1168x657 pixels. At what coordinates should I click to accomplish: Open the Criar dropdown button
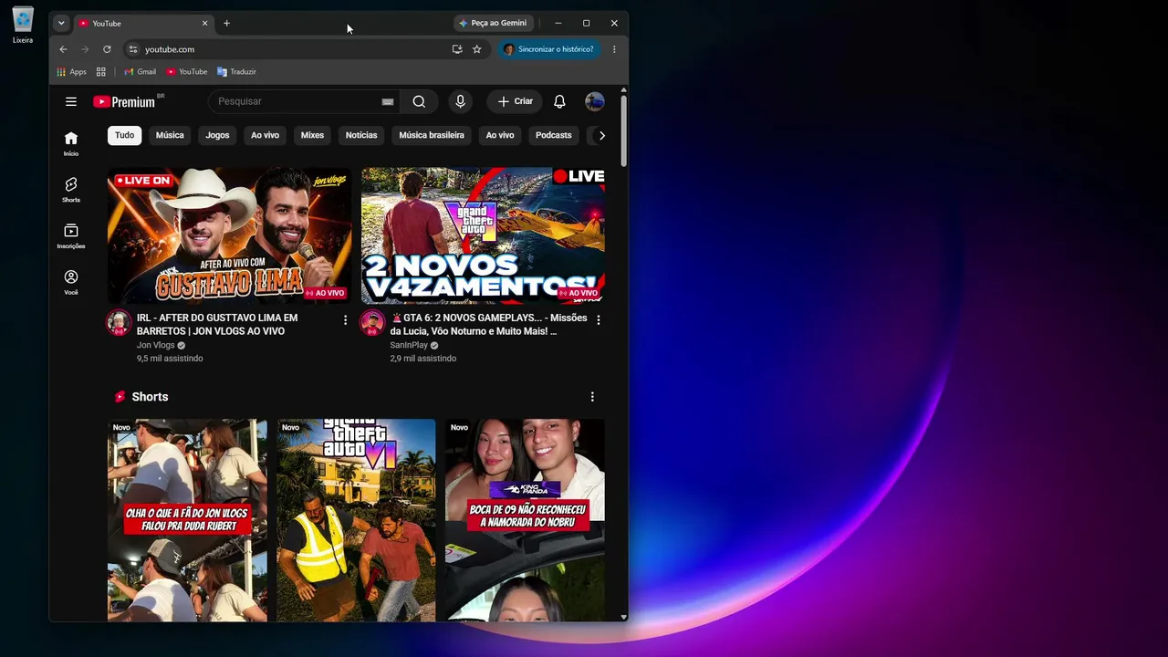pos(516,101)
